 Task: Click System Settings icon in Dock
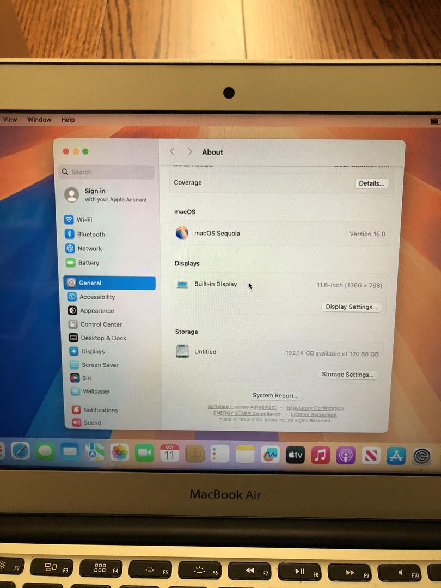click(421, 457)
